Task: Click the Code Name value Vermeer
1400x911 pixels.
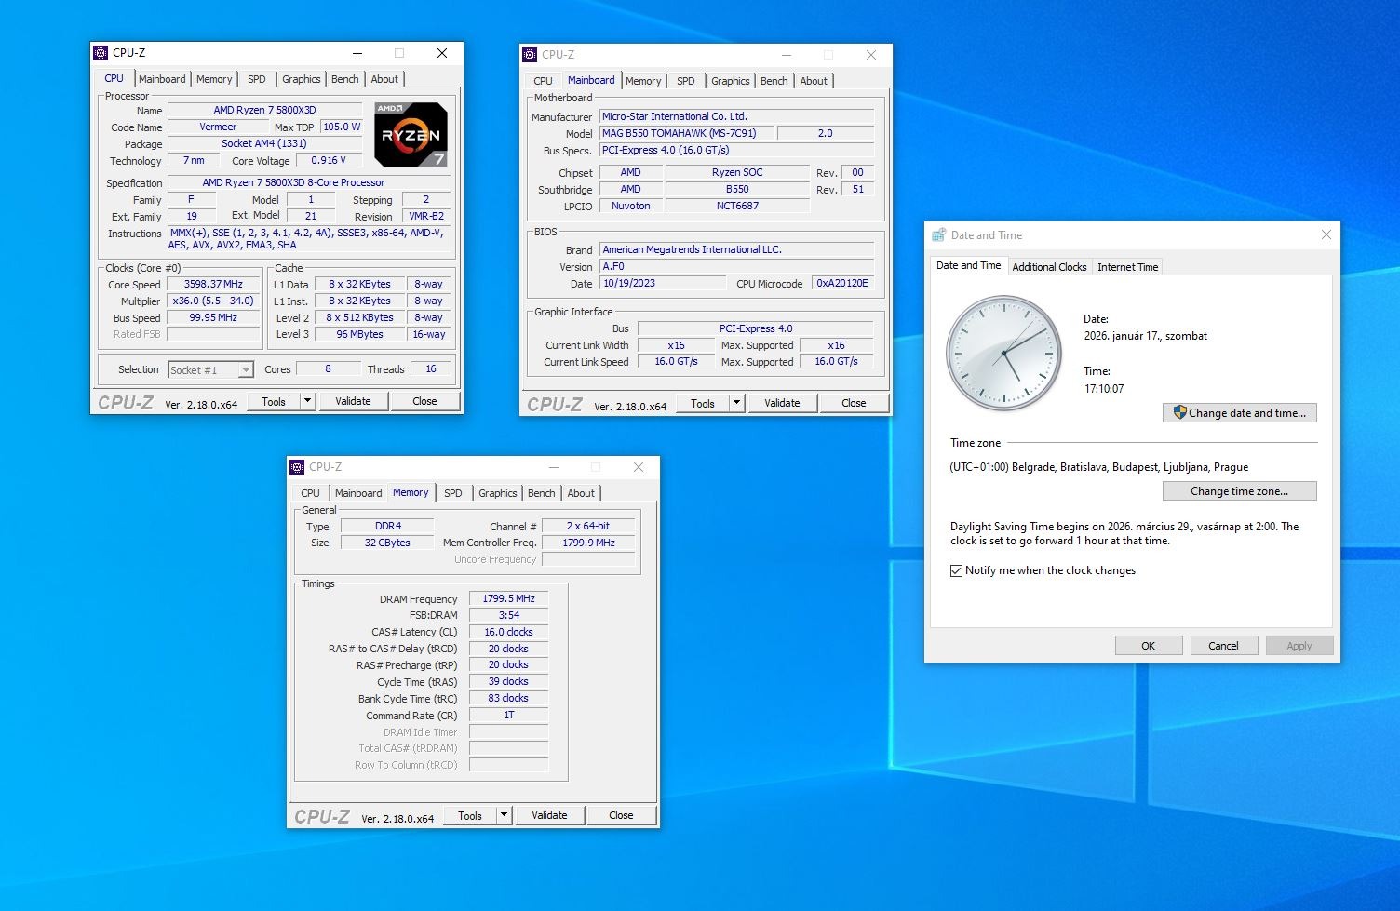Action: [218, 127]
